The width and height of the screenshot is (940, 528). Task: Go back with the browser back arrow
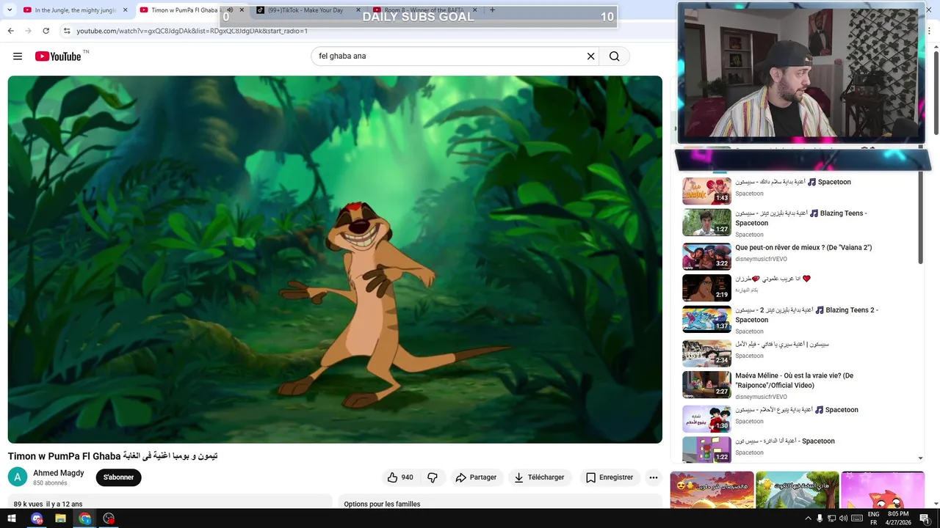pos(11,31)
